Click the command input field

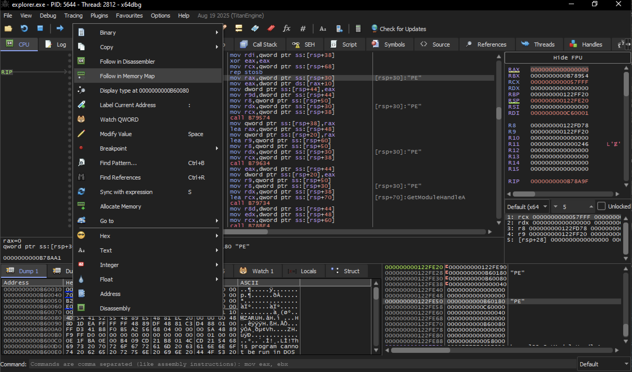click(303, 364)
